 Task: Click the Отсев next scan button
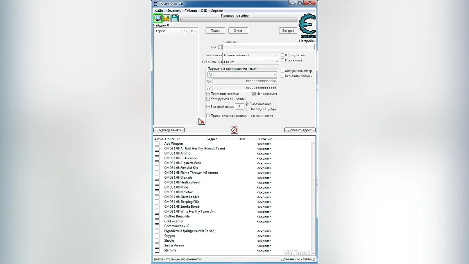pyautogui.click(x=238, y=31)
